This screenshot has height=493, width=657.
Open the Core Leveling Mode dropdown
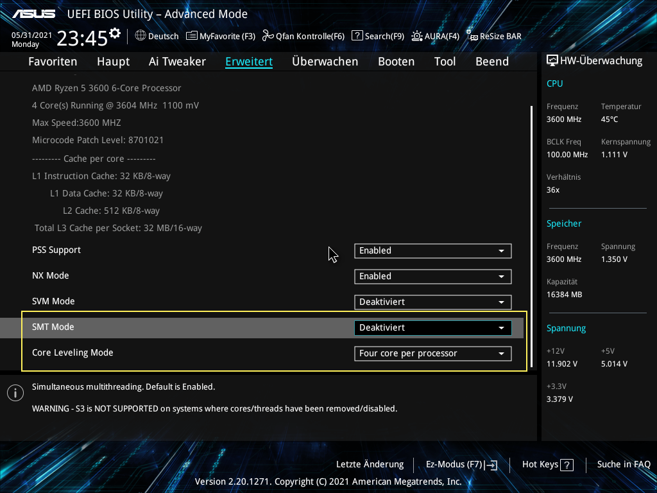(432, 353)
